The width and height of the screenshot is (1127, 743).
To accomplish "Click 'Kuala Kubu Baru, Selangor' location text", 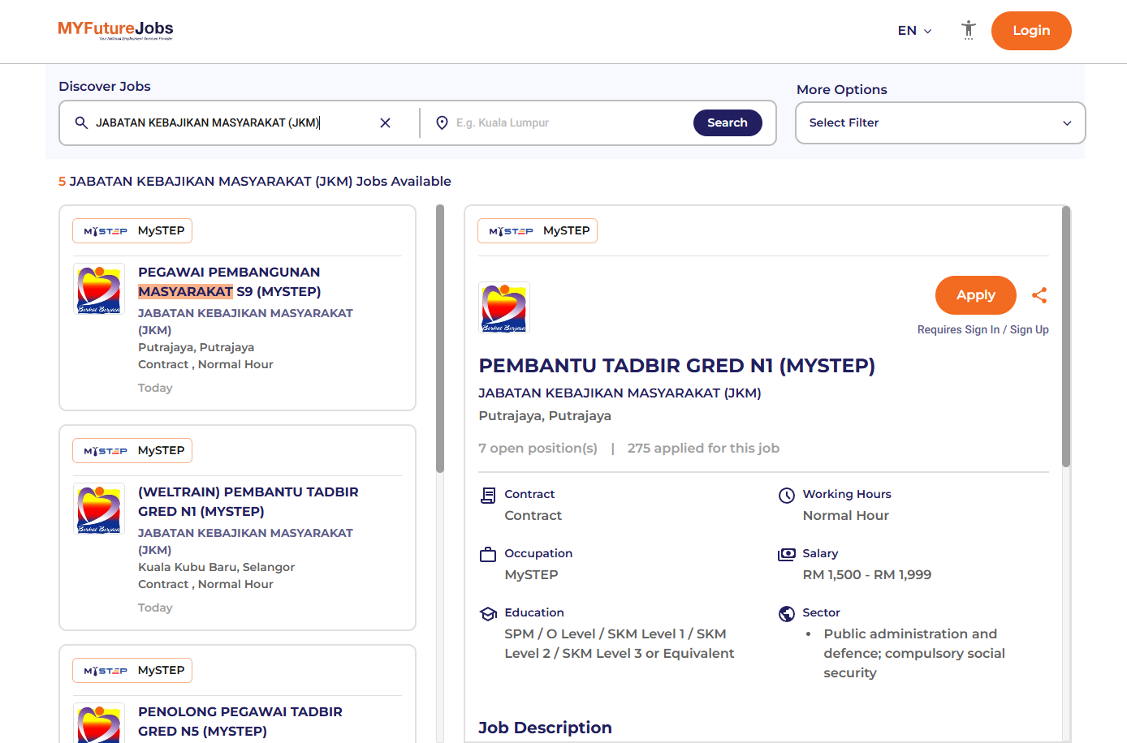I will tap(216, 567).
